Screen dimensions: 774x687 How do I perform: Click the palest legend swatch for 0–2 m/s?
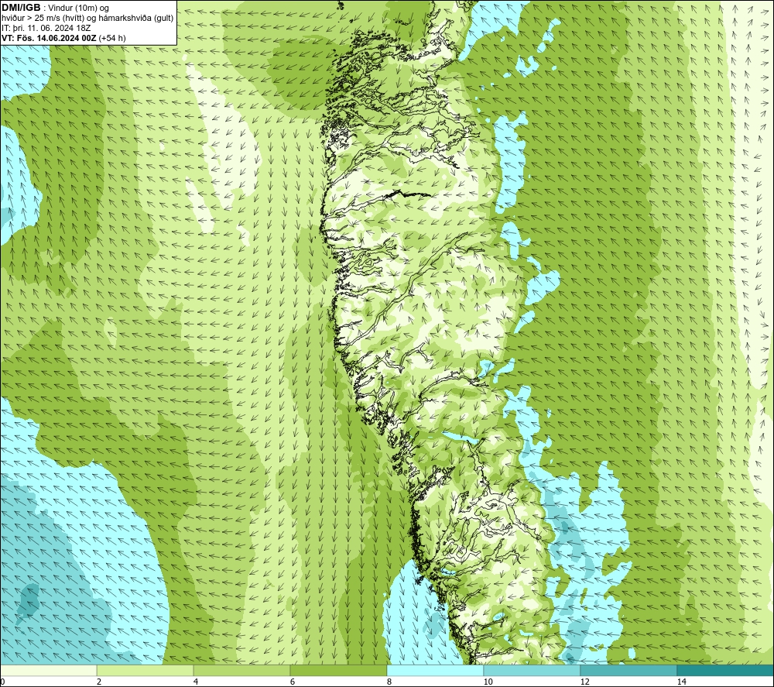(x=48, y=670)
